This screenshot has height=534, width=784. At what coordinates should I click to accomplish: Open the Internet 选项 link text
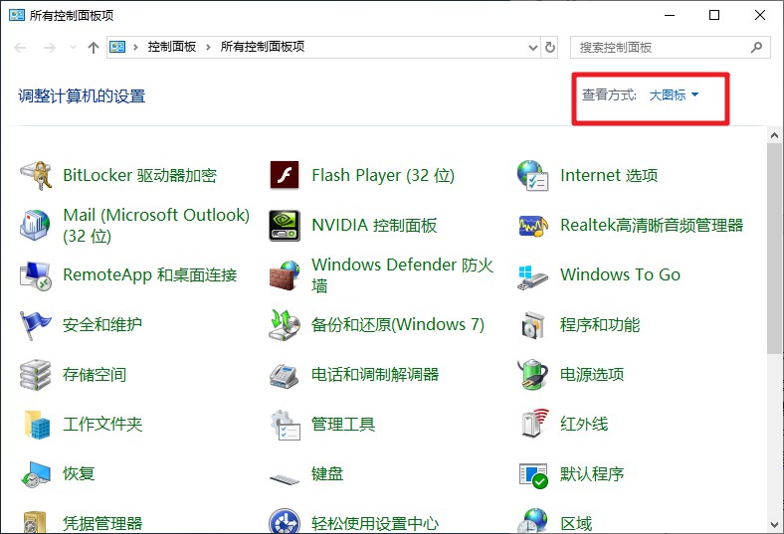coord(609,175)
